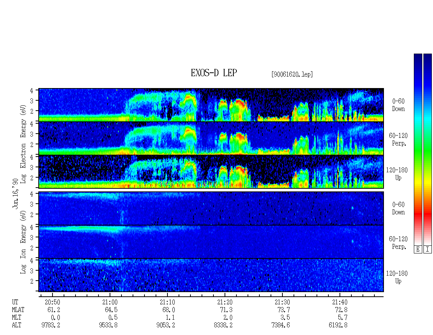This screenshot has width=433, height=335.
Task: Select the 21:00 UT tick label
Action: pyautogui.click(x=110, y=302)
